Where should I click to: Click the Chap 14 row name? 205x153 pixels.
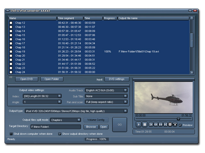coord(20,31)
